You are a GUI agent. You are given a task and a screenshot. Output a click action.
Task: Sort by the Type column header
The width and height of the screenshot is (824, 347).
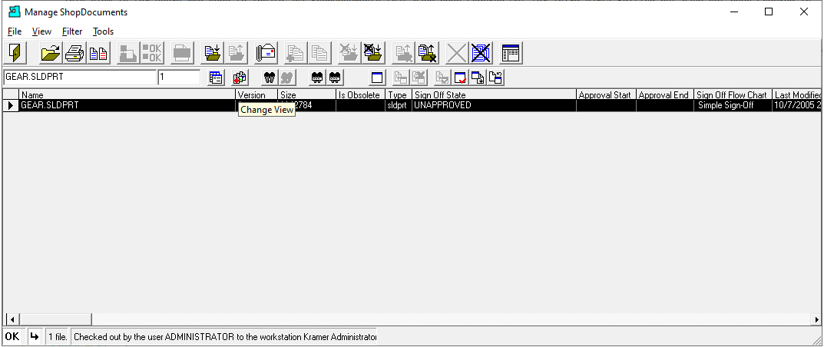(x=398, y=94)
